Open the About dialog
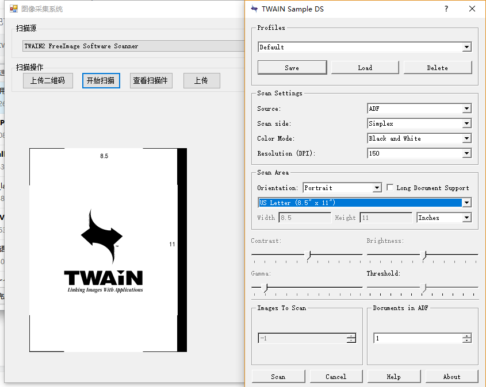Viewport: 486px width, 387px height. [x=451, y=376]
